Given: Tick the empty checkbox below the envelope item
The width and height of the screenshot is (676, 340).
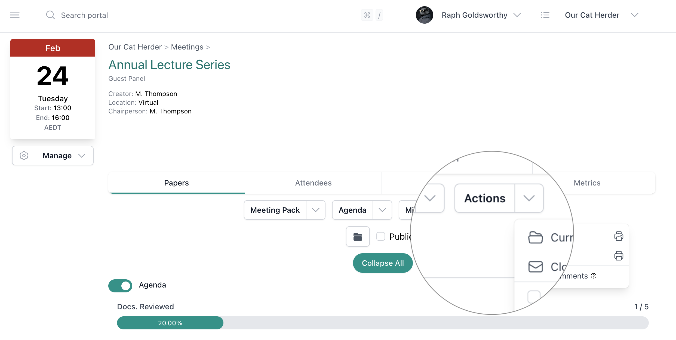Looking at the screenshot, I should (x=534, y=296).
